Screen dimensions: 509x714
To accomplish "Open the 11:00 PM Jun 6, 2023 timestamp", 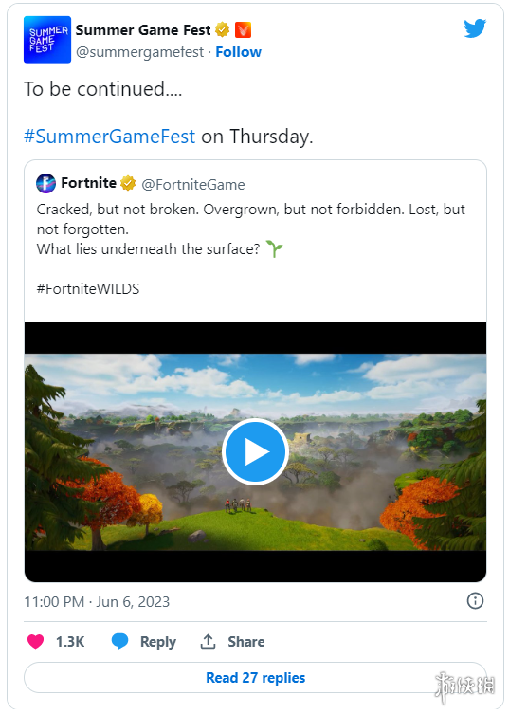I will 97,601.
